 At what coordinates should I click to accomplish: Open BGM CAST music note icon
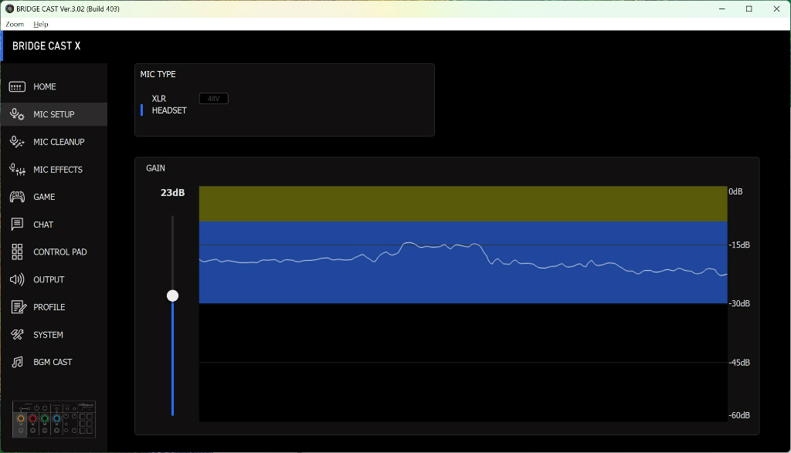pos(17,362)
